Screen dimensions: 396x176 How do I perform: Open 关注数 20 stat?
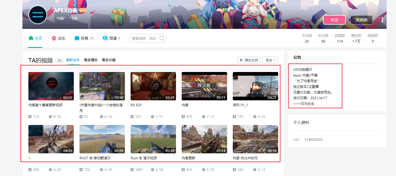pyautogui.click(x=307, y=39)
